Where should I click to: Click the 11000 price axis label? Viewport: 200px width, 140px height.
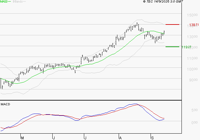coord(192,58)
